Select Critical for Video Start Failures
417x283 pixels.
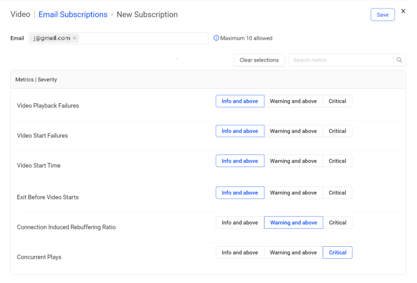click(x=337, y=131)
